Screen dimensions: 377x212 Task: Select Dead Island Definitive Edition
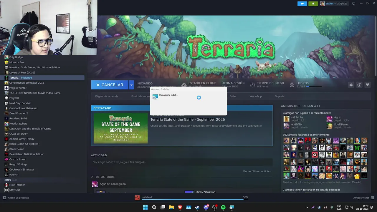pyautogui.click(x=27, y=154)
